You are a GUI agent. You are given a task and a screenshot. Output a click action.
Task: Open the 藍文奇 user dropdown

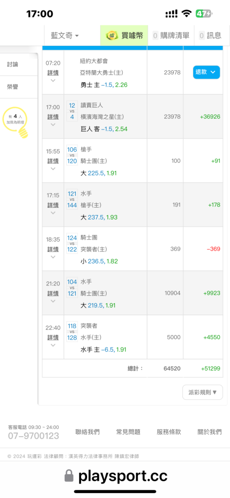pos(65,35)
